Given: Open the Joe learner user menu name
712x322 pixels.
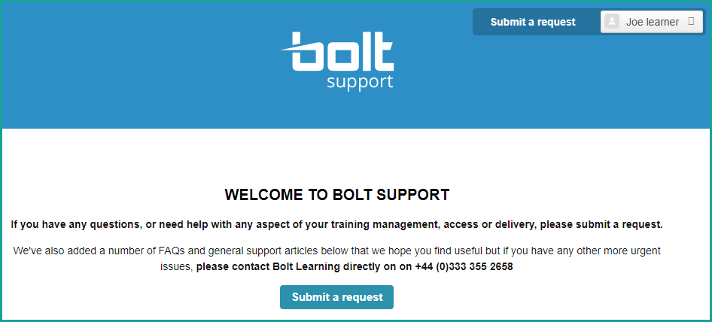Looking at the screenshot, I should (652, 22).
